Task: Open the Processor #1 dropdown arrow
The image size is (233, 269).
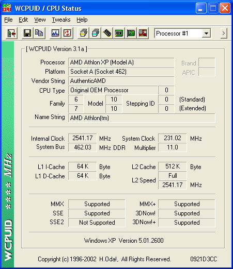Action: (x=206, y=33)
